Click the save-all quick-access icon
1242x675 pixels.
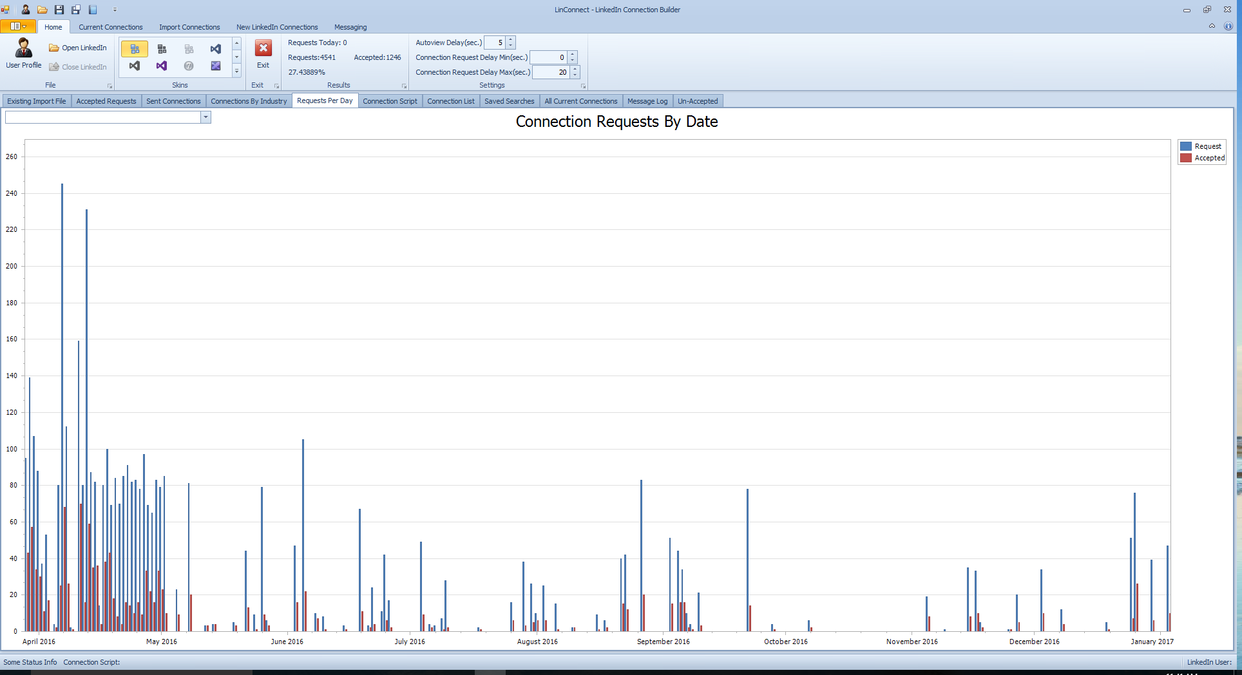(x=76, y=10)
